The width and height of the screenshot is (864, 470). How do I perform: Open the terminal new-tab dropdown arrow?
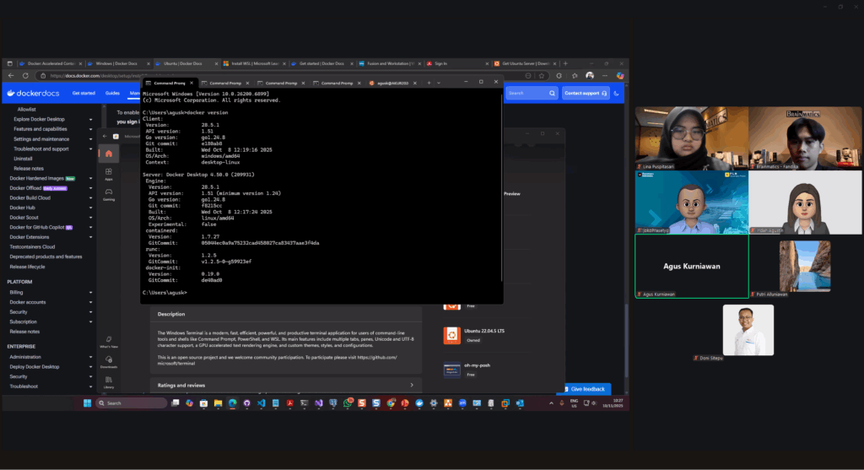(x=439, y=83)
